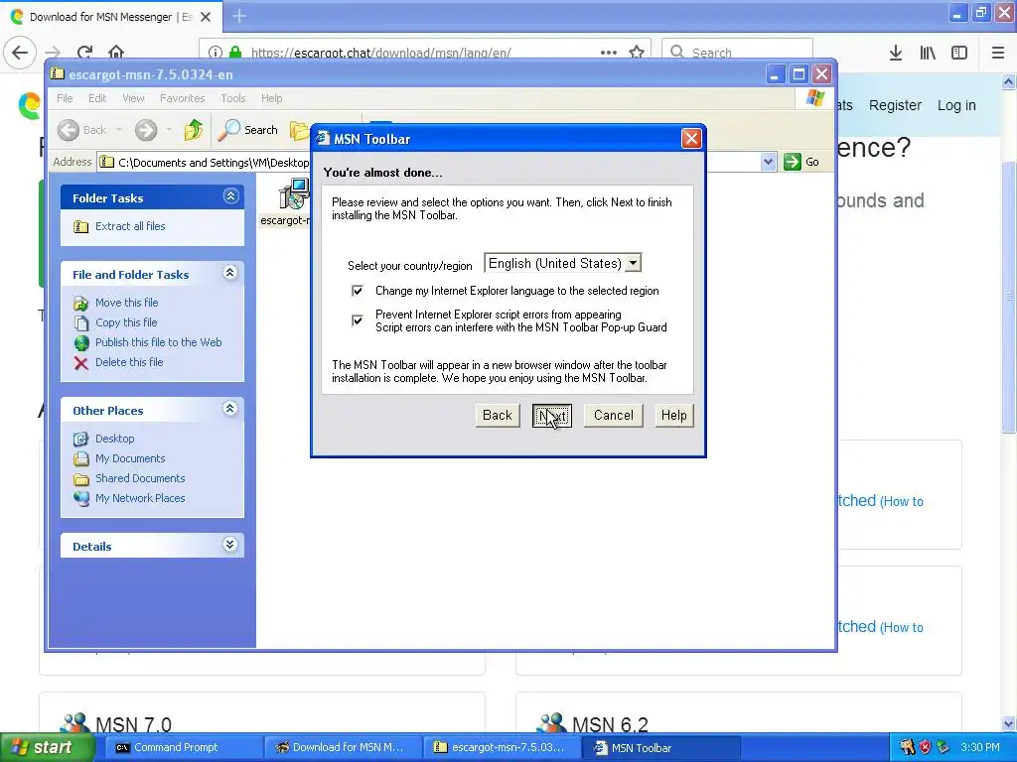The width and height of the screenshot is (1017, 762).
Task: Click Copy this file task
Action: click(x=126, y=322)
